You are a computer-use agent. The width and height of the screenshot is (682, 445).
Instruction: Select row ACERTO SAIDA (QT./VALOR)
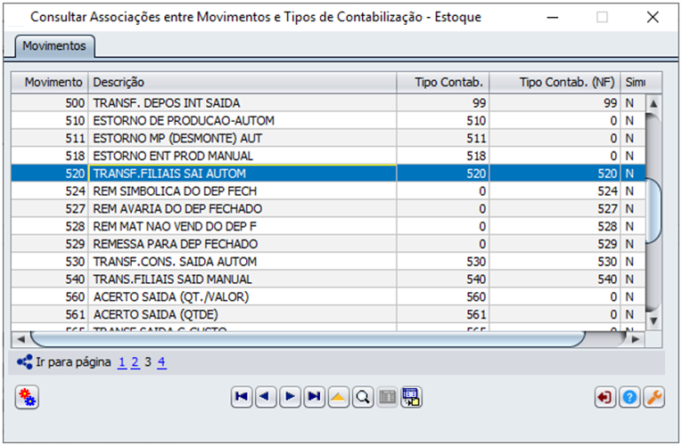(328, 297)
